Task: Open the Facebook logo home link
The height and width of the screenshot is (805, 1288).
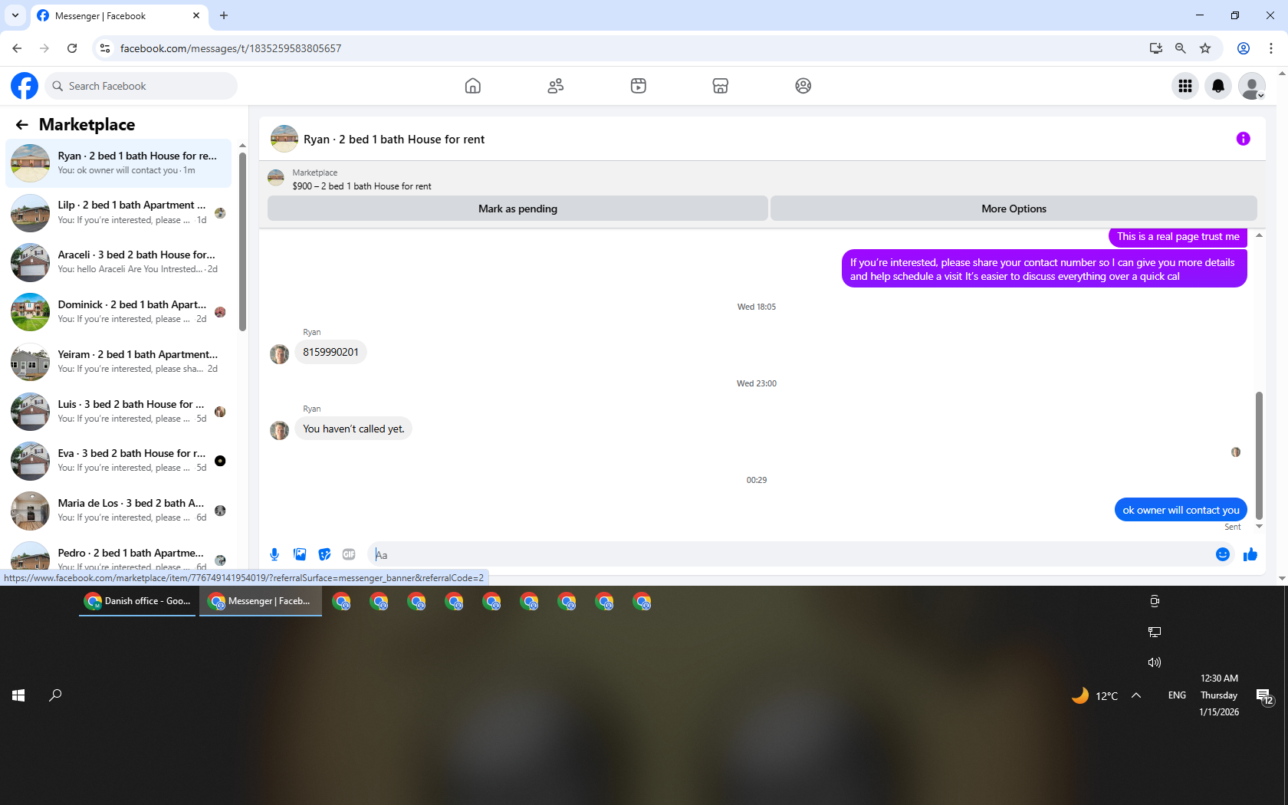Action: 25,86
